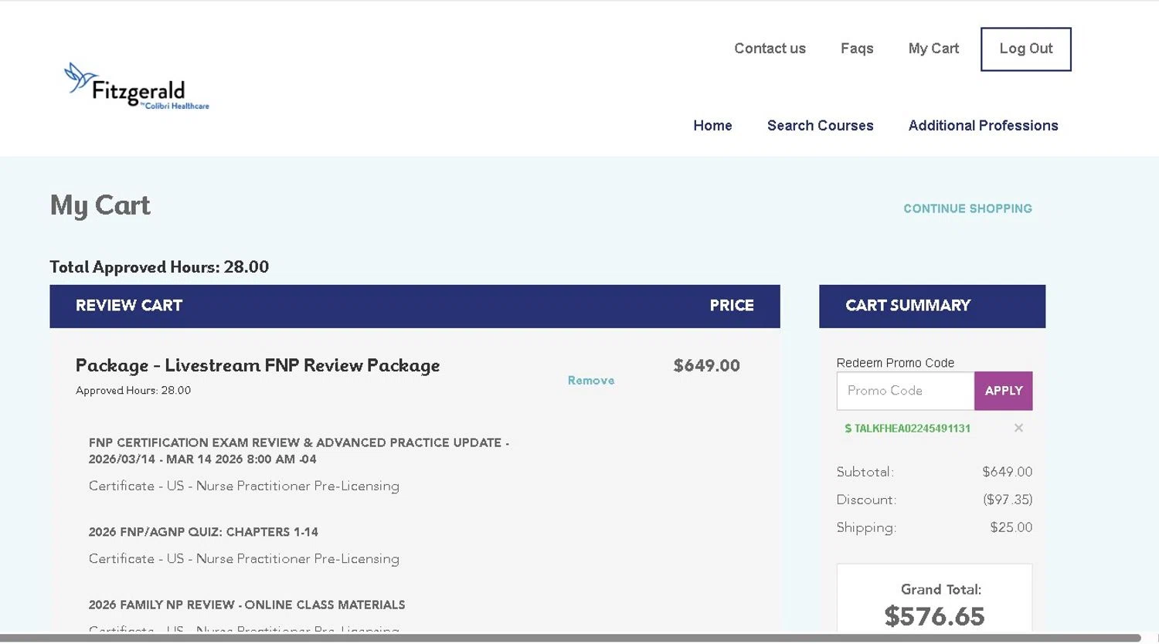1159x644 pixels.
Task: Click the 2026 FNP/AGNP Quiz: Chapters 1-14 item
Action: [203, 532]
